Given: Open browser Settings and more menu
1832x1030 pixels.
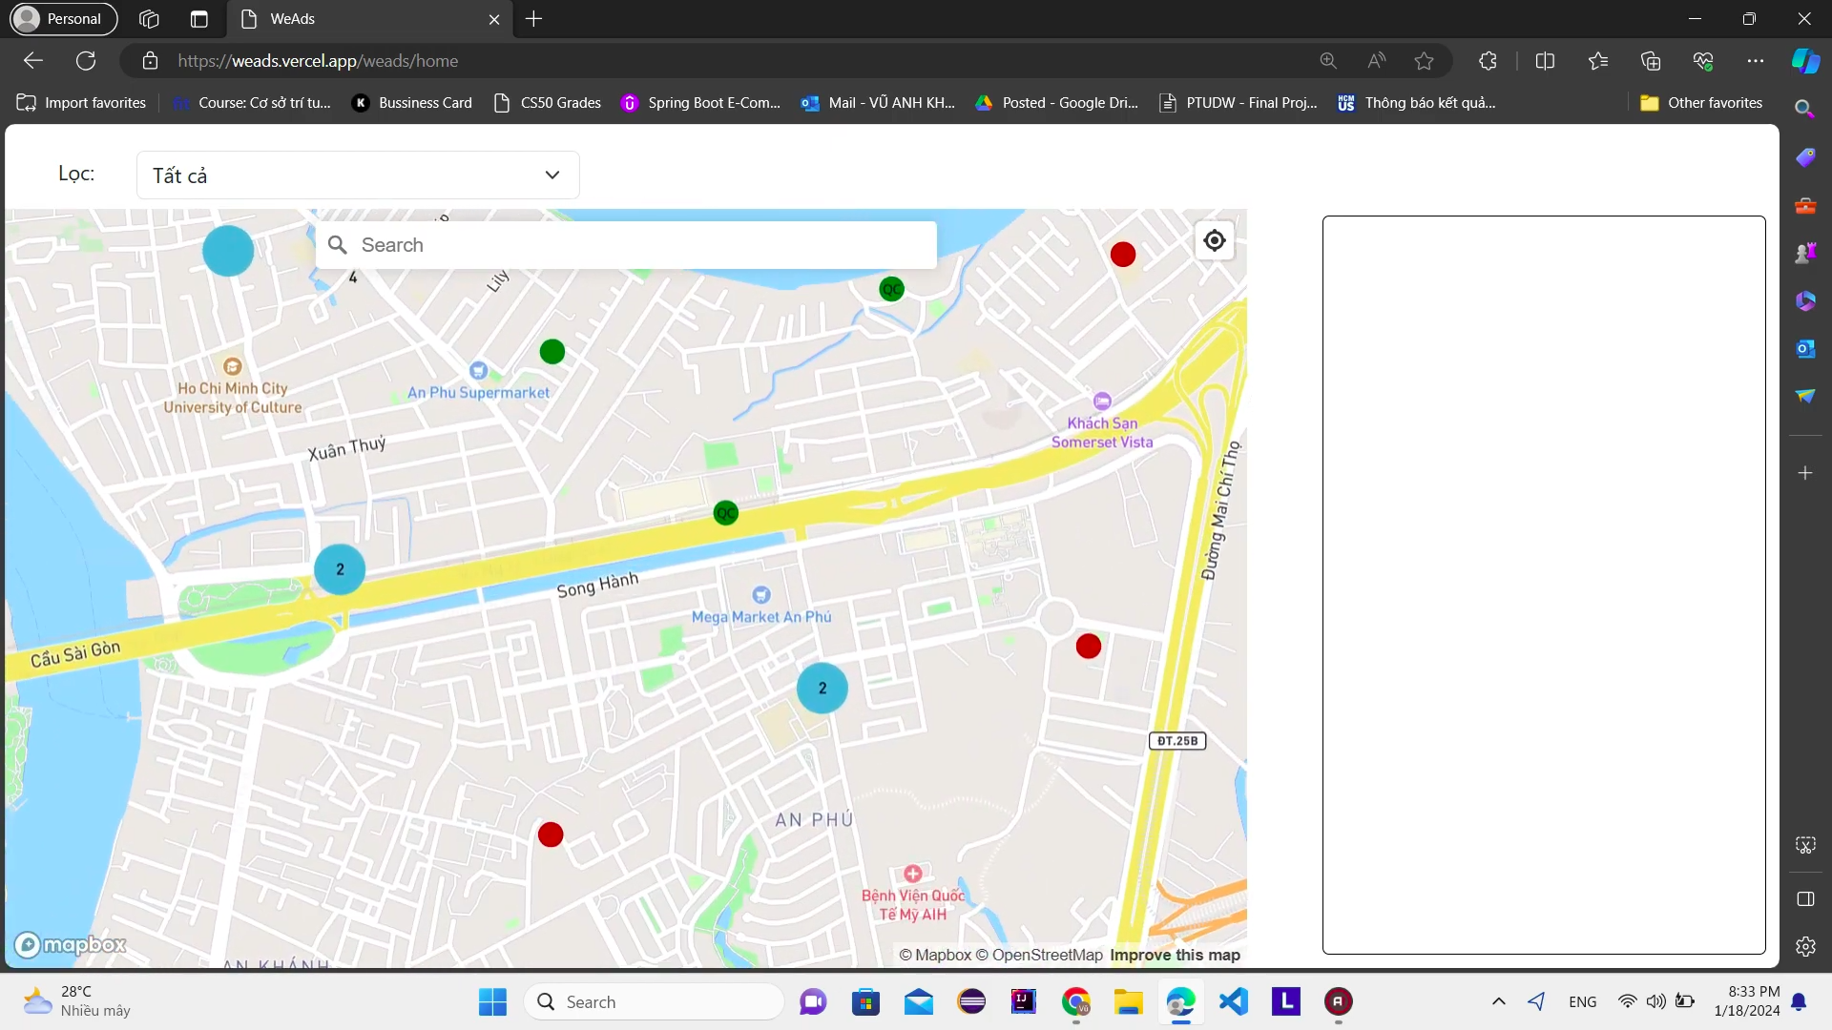Looking at the screenshot, I should click(1755, 61).
